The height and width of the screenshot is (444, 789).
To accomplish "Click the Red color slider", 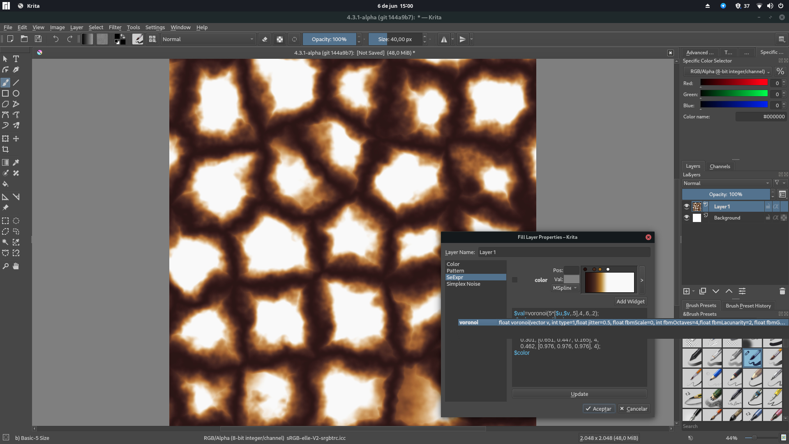I will point(734,83).
